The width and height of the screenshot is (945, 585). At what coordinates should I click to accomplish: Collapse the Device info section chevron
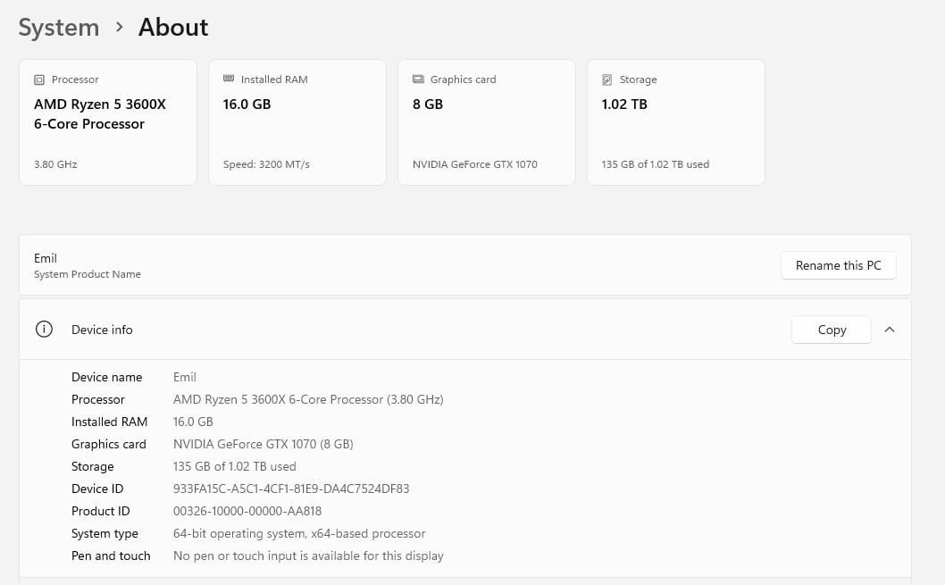coord(890,330)
